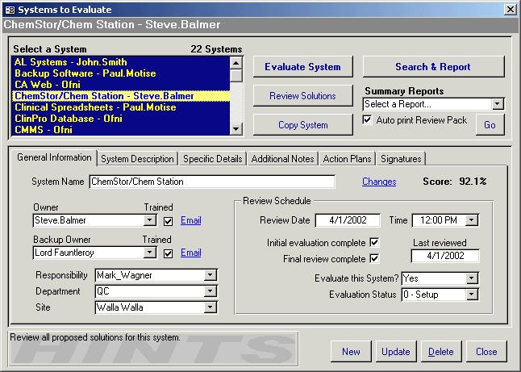Viewport: 521px width, 372px height.
Task: Disable Auto print Review Pack
Action: click(x=369, y=119)
